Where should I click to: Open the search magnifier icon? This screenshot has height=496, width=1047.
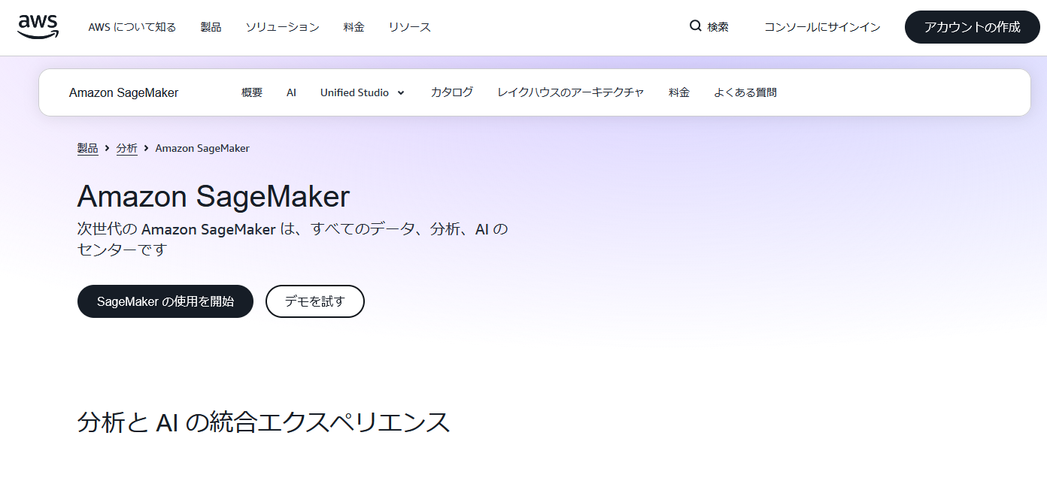[693, 26]
